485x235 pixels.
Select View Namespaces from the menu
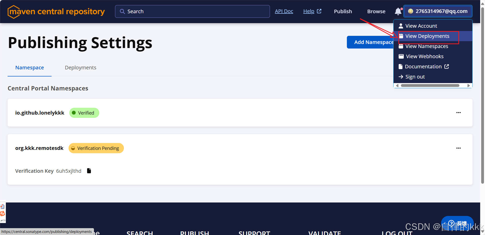pyautogui.click(x=433, y=46)
